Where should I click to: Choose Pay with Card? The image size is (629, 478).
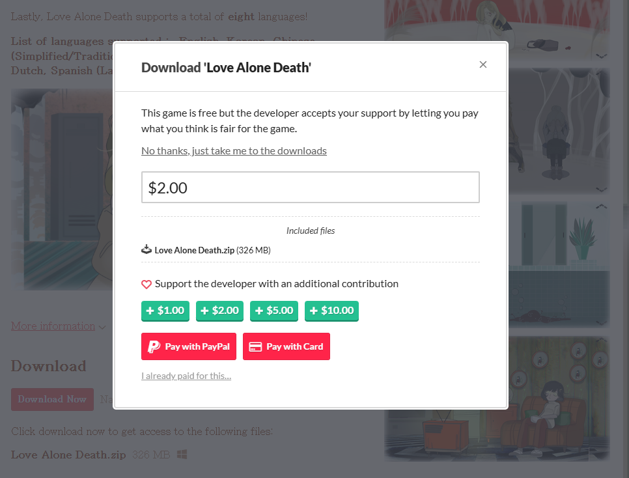coord(287,346)
